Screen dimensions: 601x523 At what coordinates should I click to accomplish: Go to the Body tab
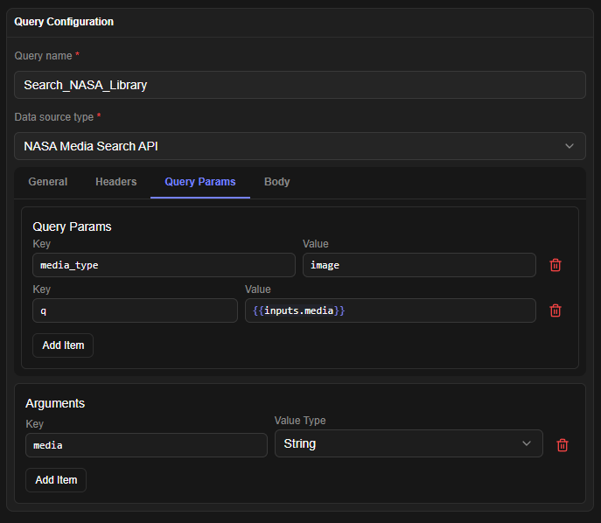coord(276,182)
